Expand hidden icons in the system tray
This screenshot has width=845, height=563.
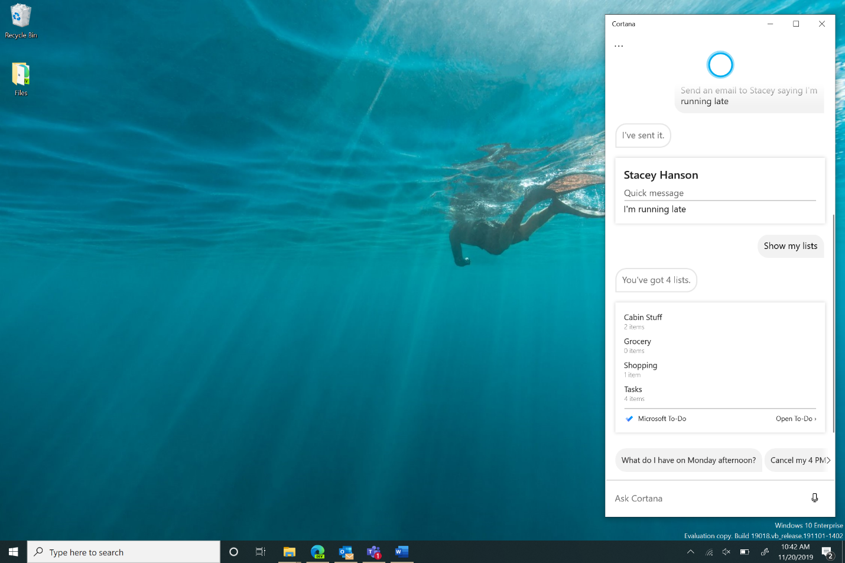[x=690, y=552]
